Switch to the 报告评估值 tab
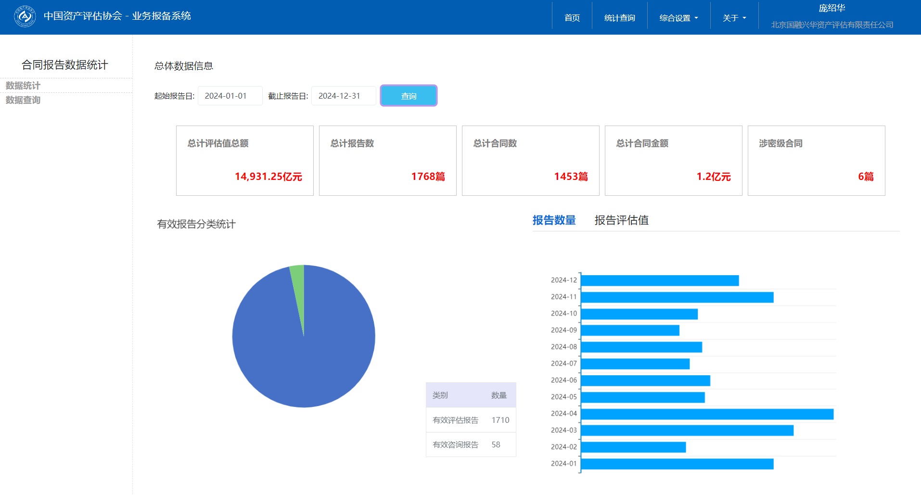Viewport: 921px width, 495px height. [621, 220]
